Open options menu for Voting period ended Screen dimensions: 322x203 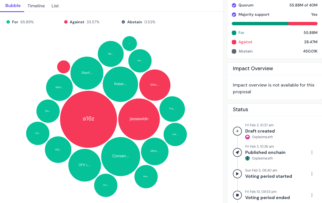tap(312, 195)
